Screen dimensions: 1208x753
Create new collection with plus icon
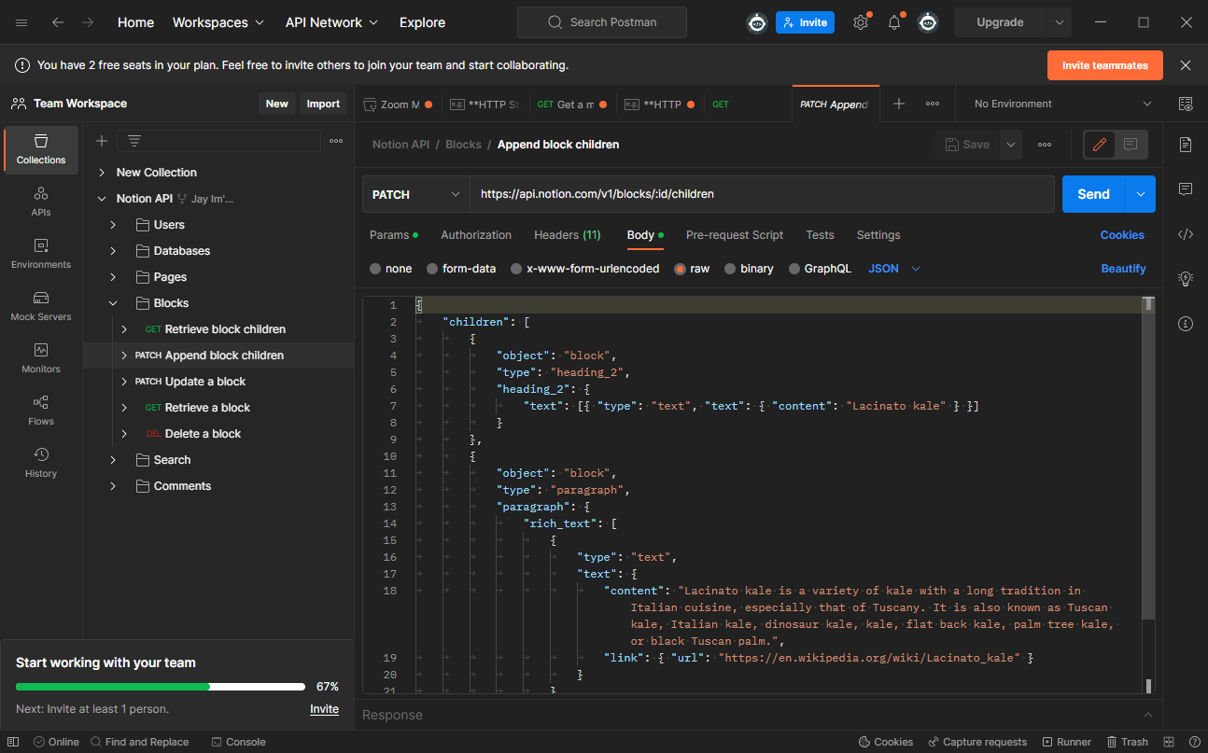(x=102, y=141)
